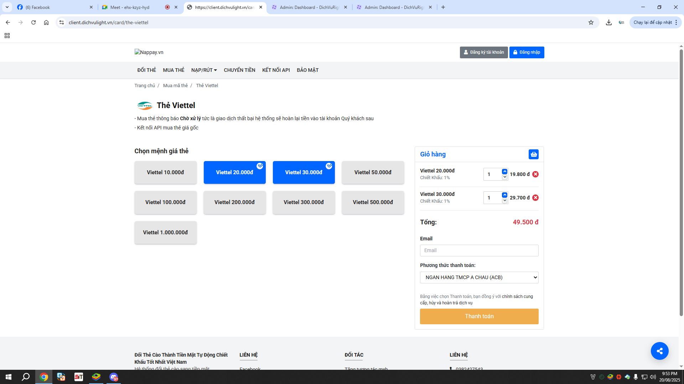Open a new browser tab
This screenshot has width=684, height=384.
click(x=443, y=7)
